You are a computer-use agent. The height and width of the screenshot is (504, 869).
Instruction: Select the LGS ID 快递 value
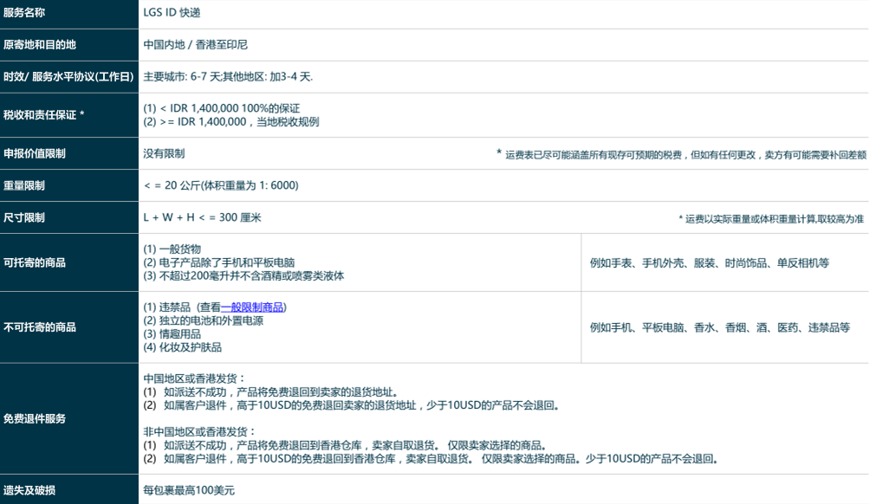[x=172, y=13]
